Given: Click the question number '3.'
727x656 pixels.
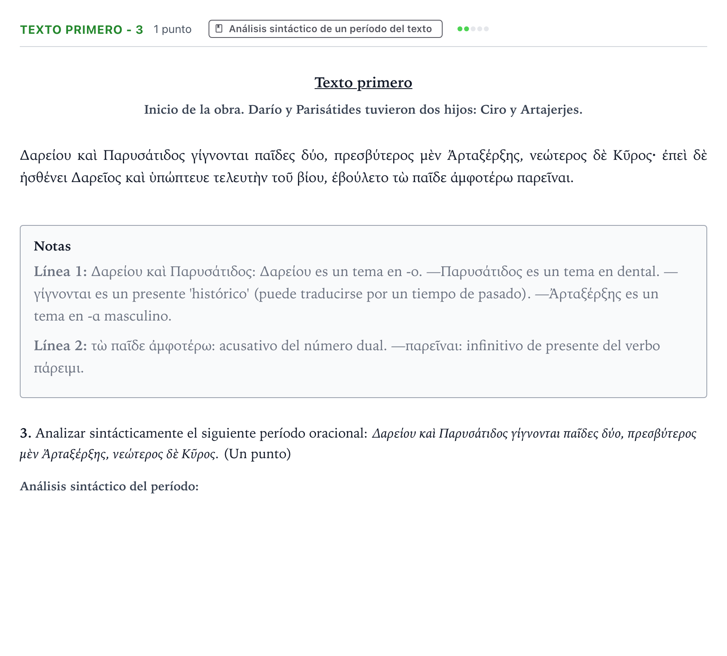Looking at the screenshot, I should pyautogui.click(x=26, y=433).
